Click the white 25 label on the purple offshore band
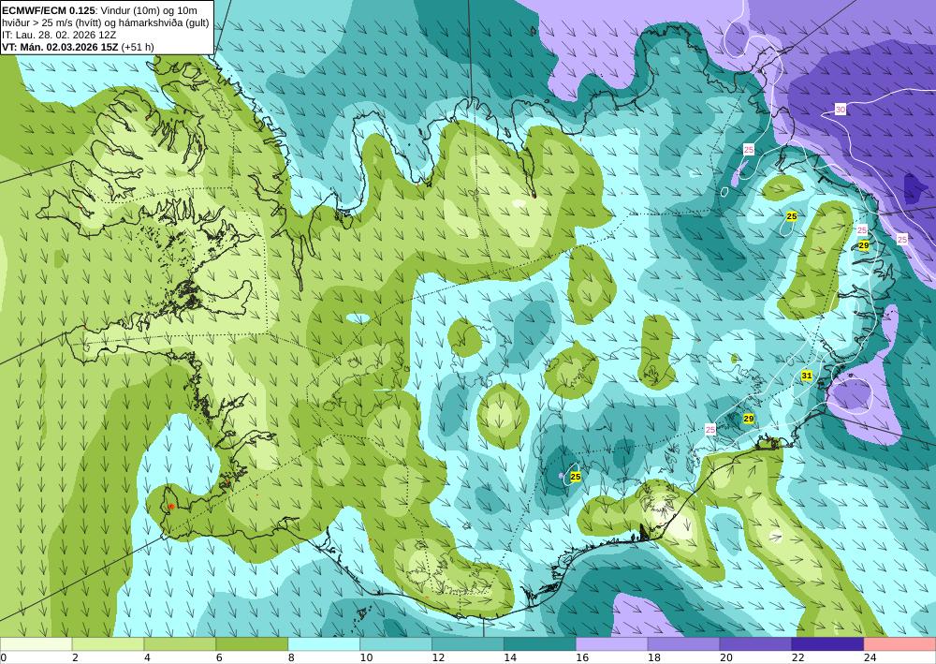Image resolution: width=936 pixels, height=664 pixels. point(902,240)
